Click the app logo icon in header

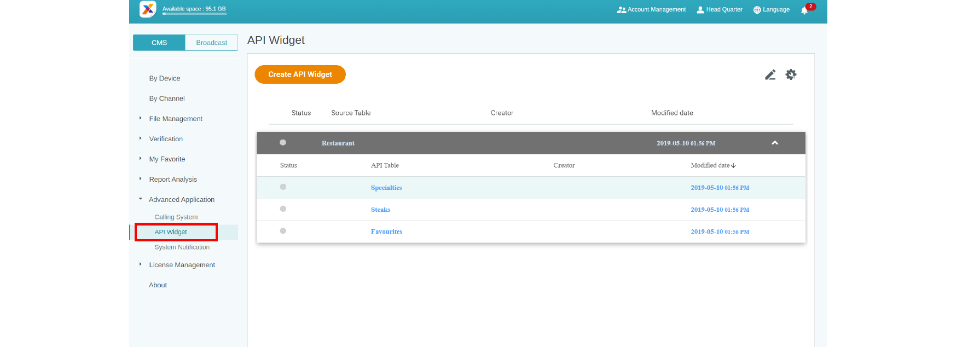coord(148,9)
